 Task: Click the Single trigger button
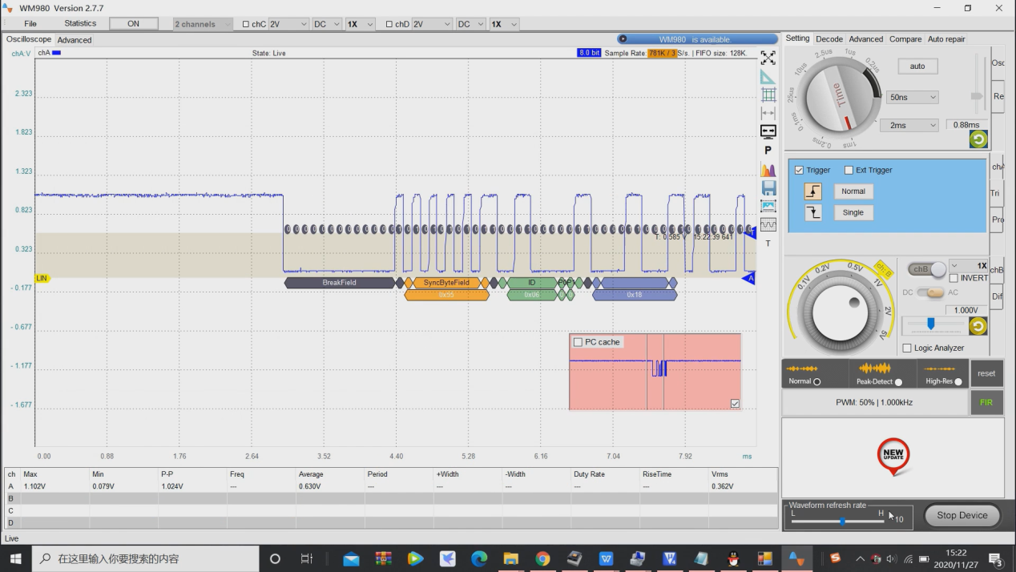point(853,212)
